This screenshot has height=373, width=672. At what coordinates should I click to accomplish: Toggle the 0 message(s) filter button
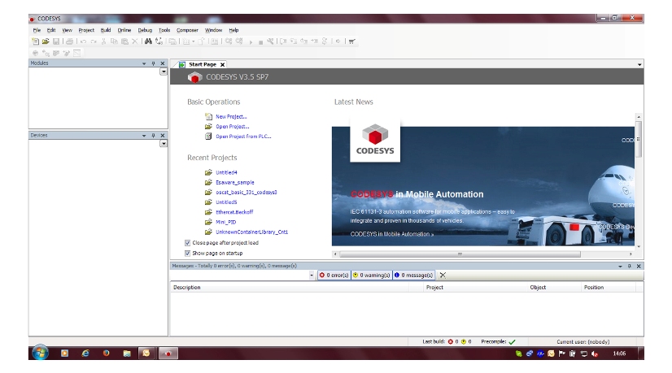[x=413, y=275]
